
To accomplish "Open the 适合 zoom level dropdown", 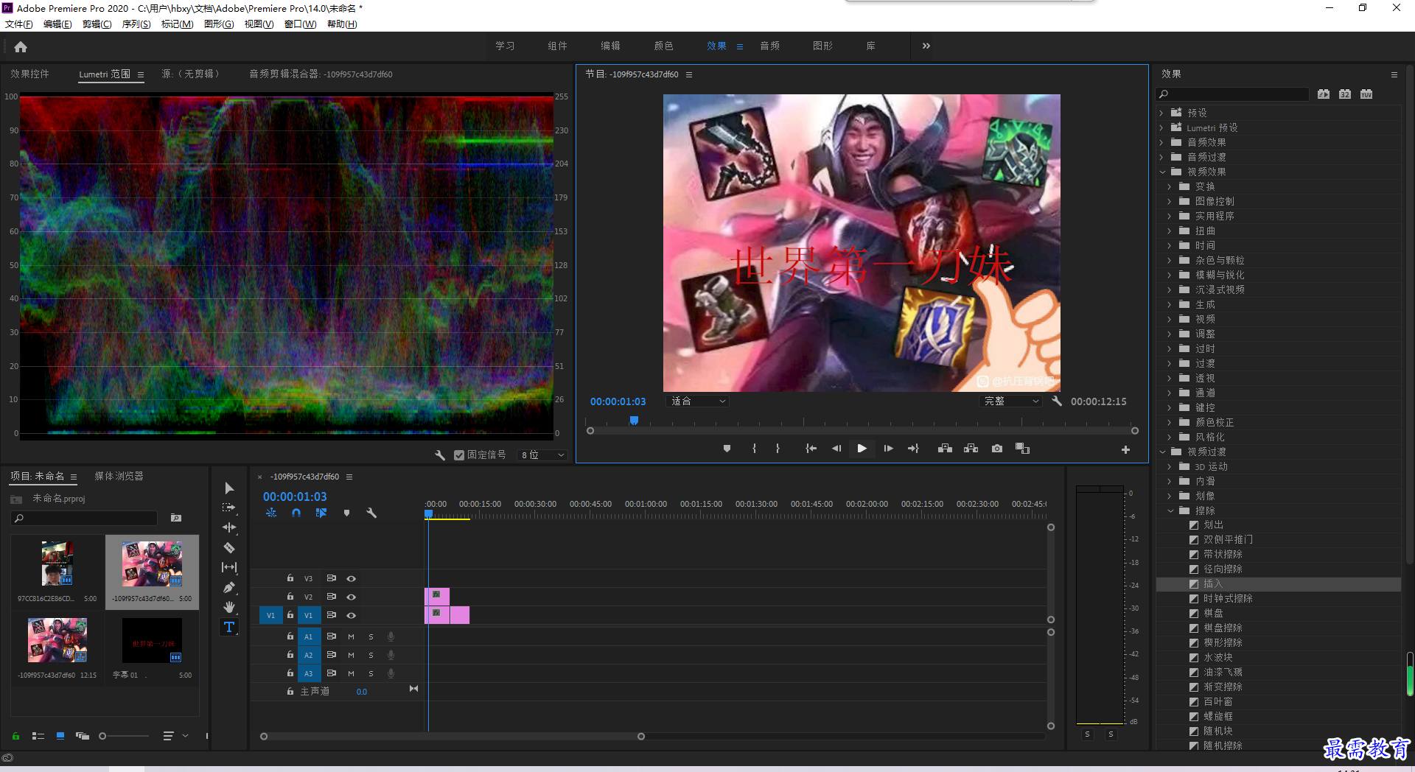I will point(698,401).
